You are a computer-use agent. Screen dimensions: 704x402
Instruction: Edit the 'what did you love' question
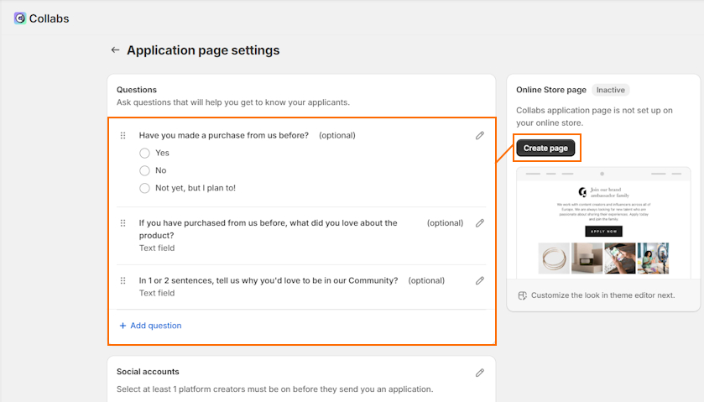click(x=479, y=222)
